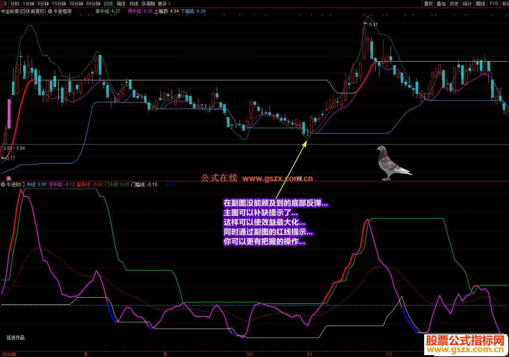Viewport: 509px width, 357px height.
Task: Click the 门槛线: -0.10 value label
Action: [144, 184]
